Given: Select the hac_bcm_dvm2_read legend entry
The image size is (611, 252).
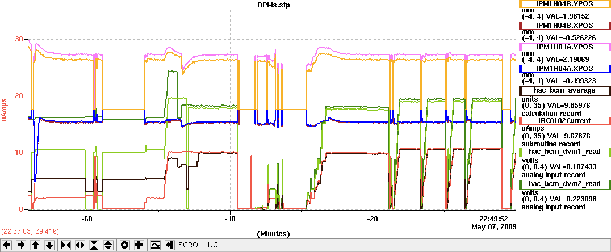Looking at the screenshot, I should [564, 183].
